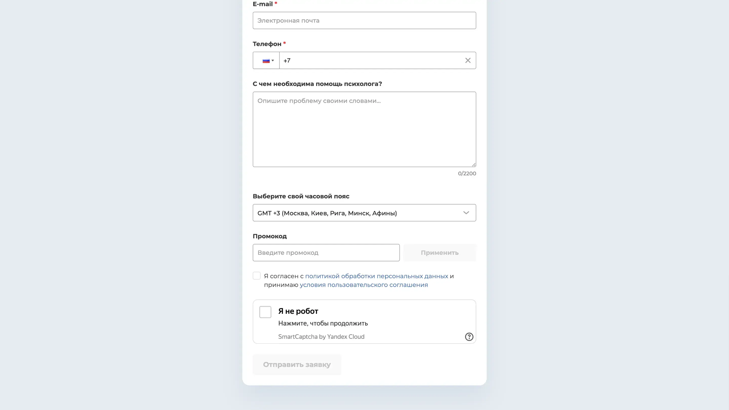
Task: Tick the "Я не робот" captcha checkbox
Action: (265, 312)
